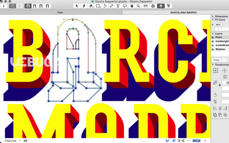Click the blue text tool icon in status bar

tap(167, 141)
